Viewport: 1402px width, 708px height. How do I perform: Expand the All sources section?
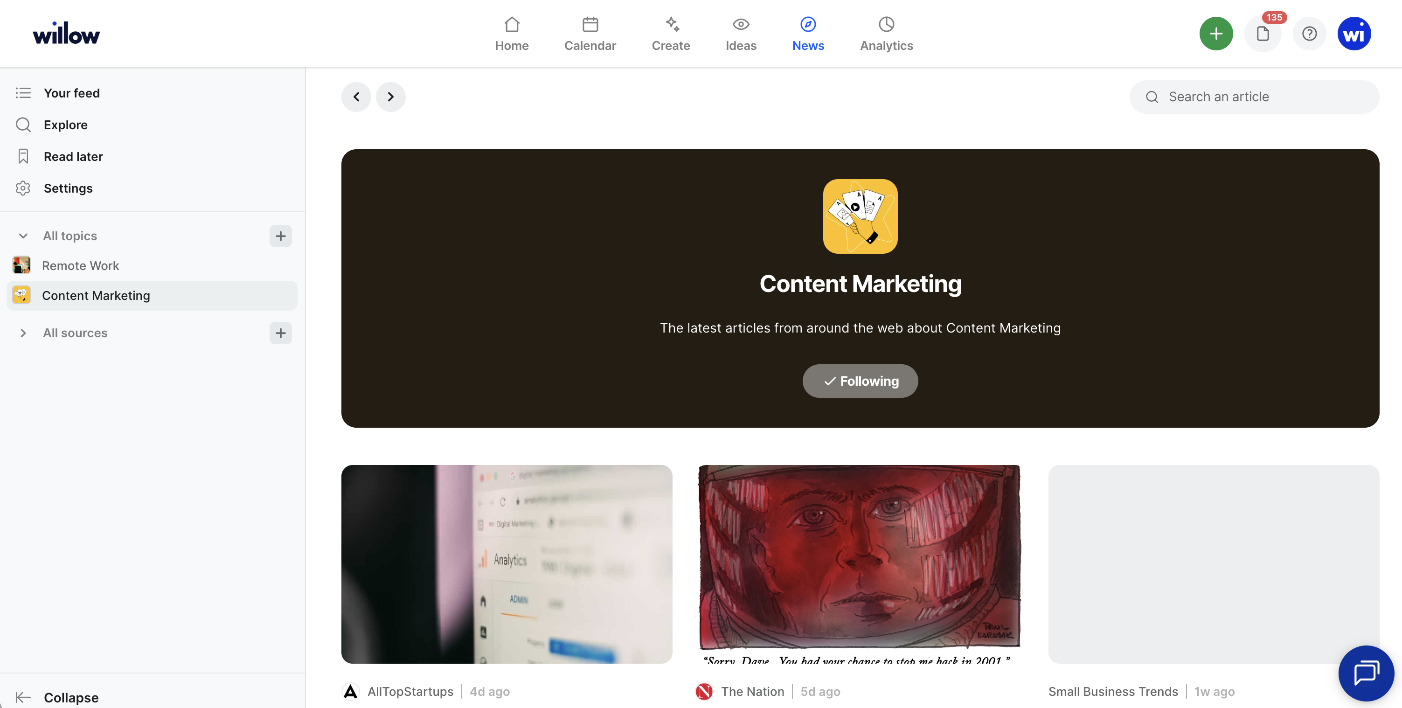click(23, 333)
